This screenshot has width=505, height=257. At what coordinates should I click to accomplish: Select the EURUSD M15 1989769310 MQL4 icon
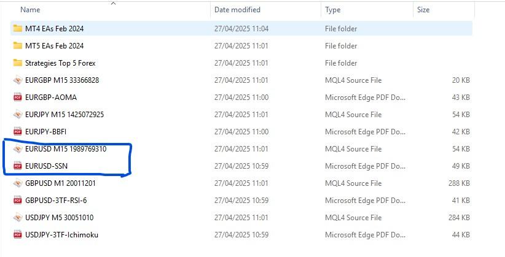pyautogui.click(x=17, y=149)
